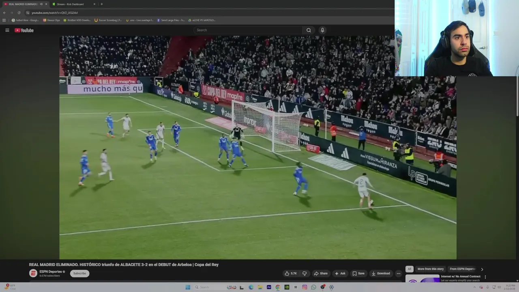The image size is (519, 292).
Task: Click the ad thumbnail in sidebar
Action: coord(422,279)
